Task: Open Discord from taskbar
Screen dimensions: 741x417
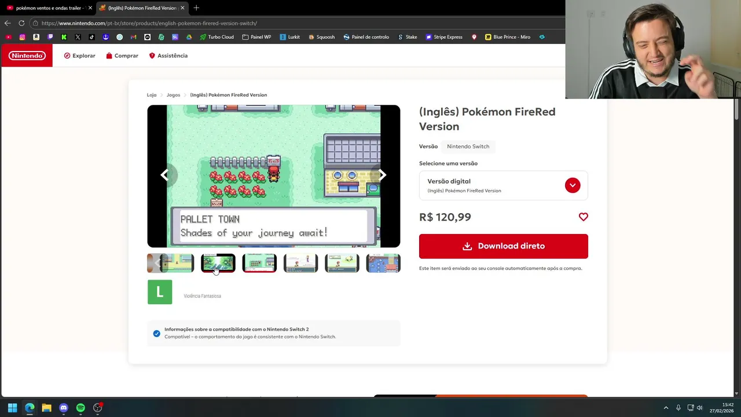Action: pyautogui.click(x=64, y=408)
